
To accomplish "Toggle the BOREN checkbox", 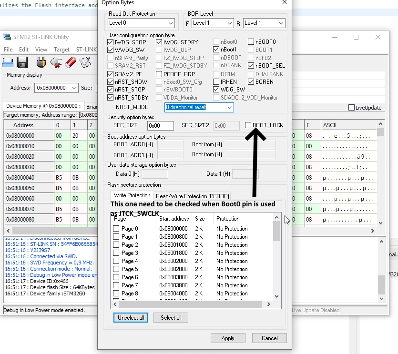I will [x=251, y=82].
